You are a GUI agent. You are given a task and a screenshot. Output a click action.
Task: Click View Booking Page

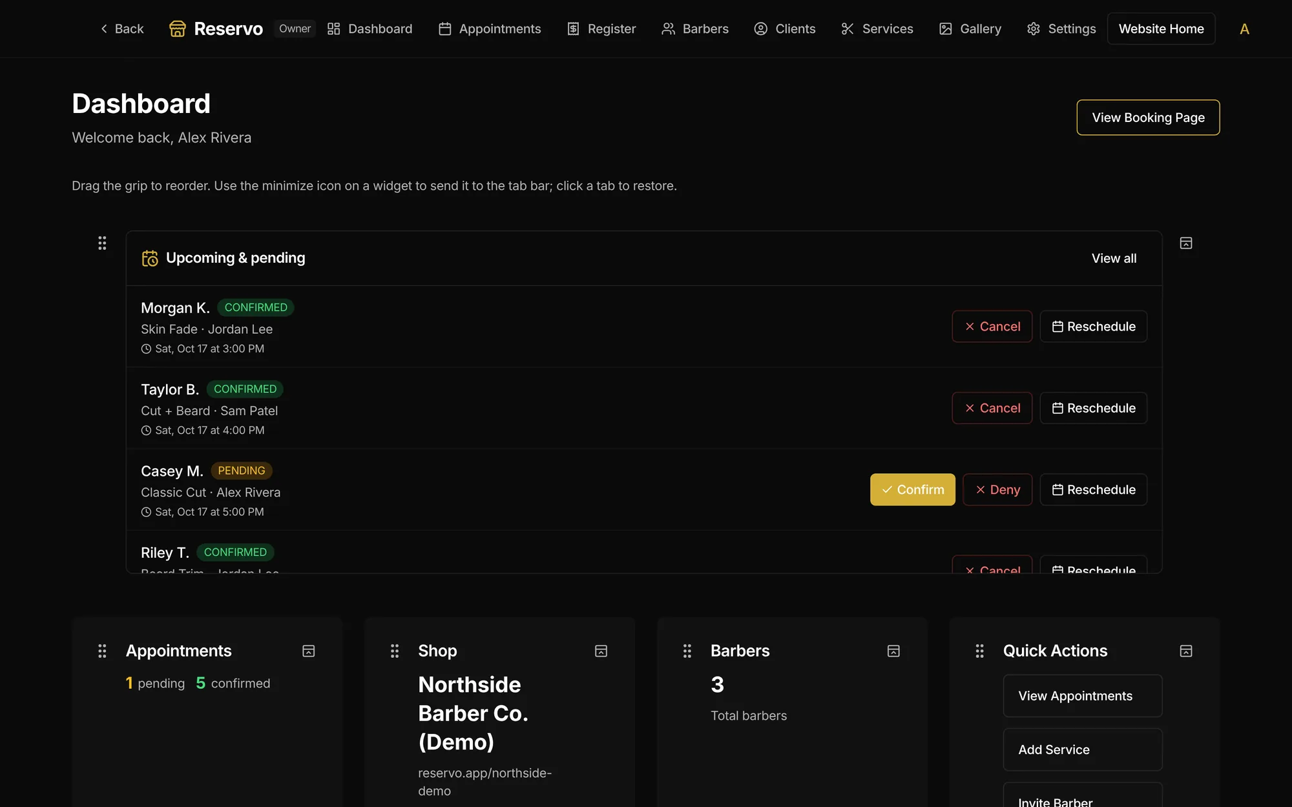(1148, 117)
